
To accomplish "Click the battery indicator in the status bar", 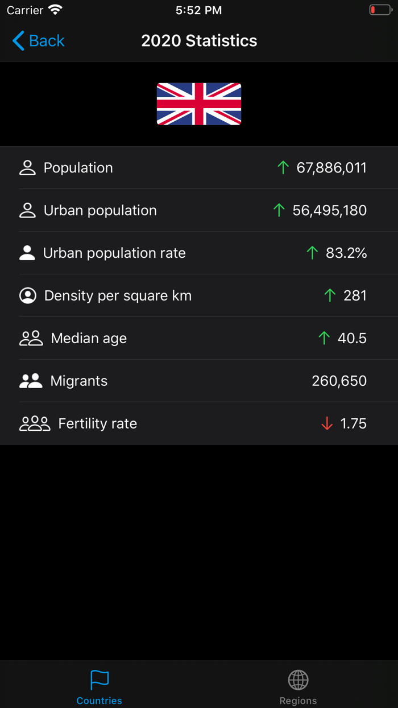I will pyautogui.click(x=380, y=9).
